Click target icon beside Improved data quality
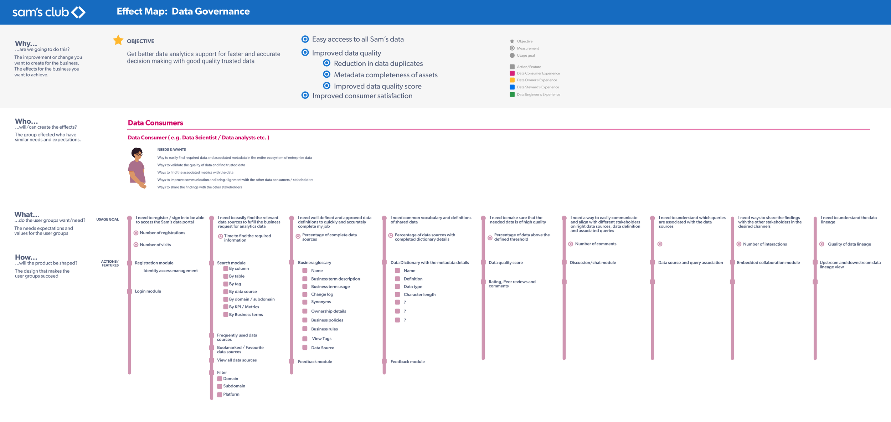This screenshot has width=891, height=422. (x=305, y=53)
